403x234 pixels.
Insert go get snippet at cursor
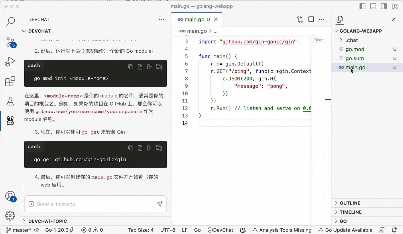(149, 148)
